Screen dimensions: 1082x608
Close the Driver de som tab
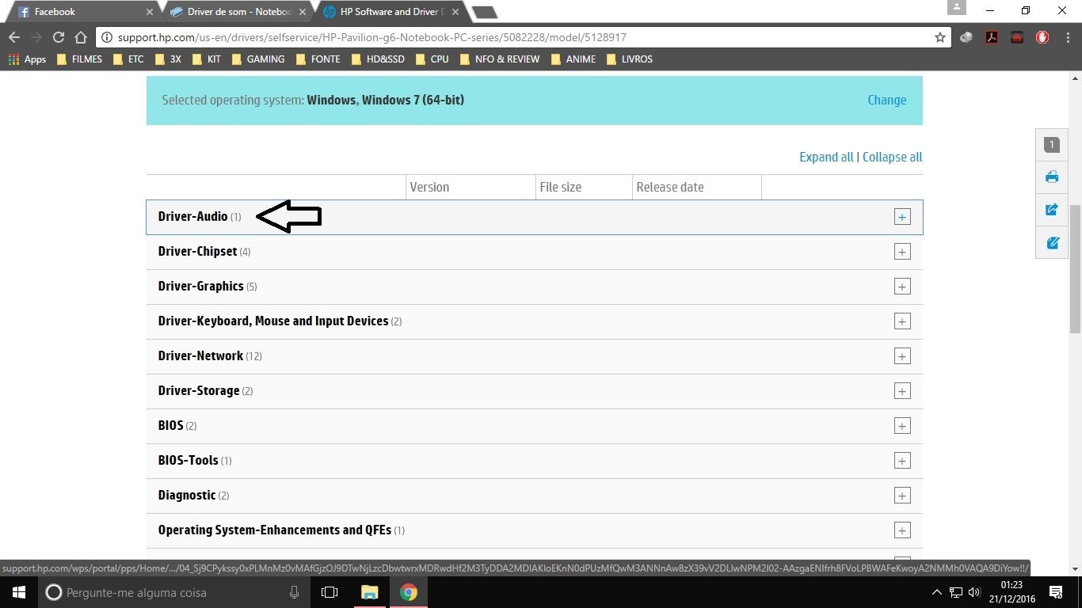coord(302,12)
